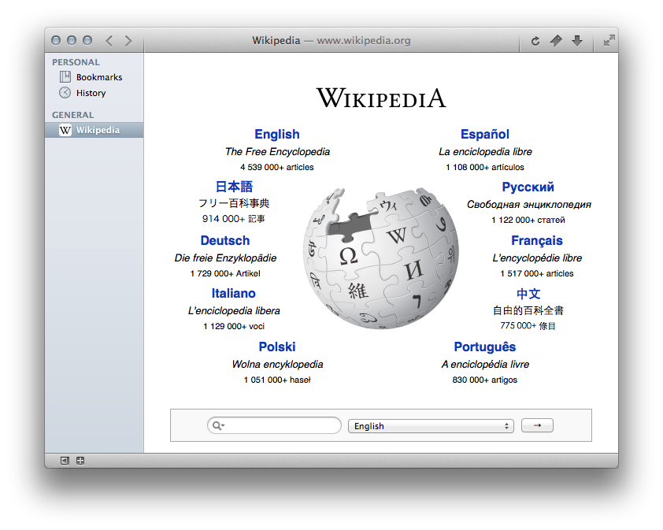Viewport: 663px width, 530px height.
Task: Click the History clock icon in sidebar
Action: [65, 93]
